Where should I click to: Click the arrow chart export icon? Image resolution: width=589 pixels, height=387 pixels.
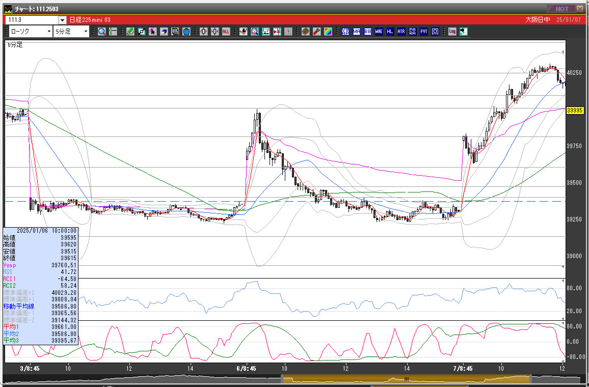[464, 32]
